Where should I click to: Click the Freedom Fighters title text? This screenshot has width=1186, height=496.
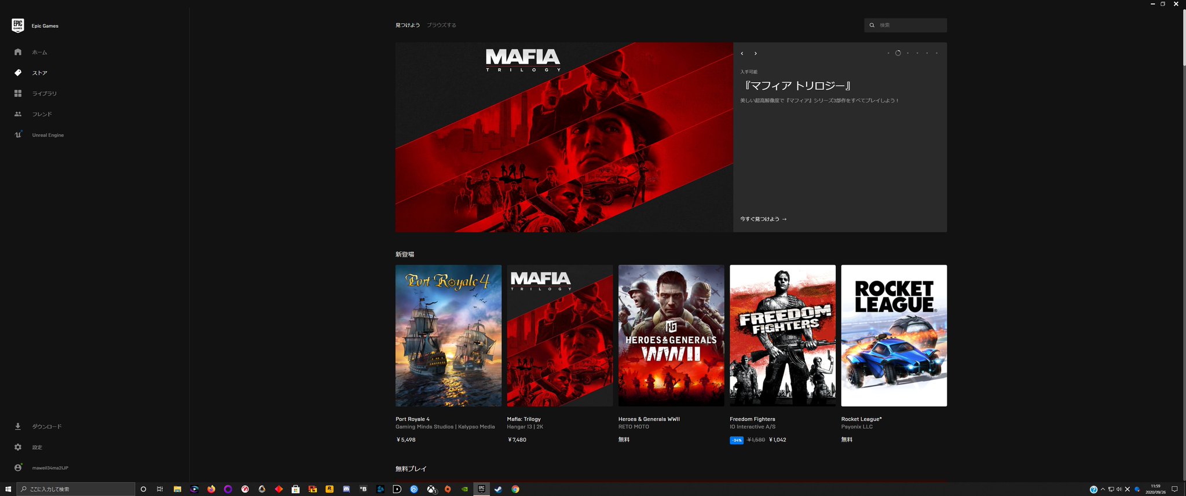pyautogui.click(x=752, y=419)
